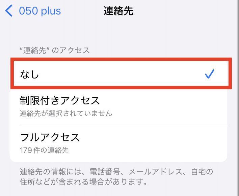Image resolution: width=239 pixels, height=196 pixels.
Task: Tap the blue back chevron icon
Action: click(x=9, y=11)
